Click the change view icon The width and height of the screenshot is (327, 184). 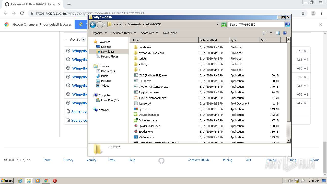click(x=265, y=33)
